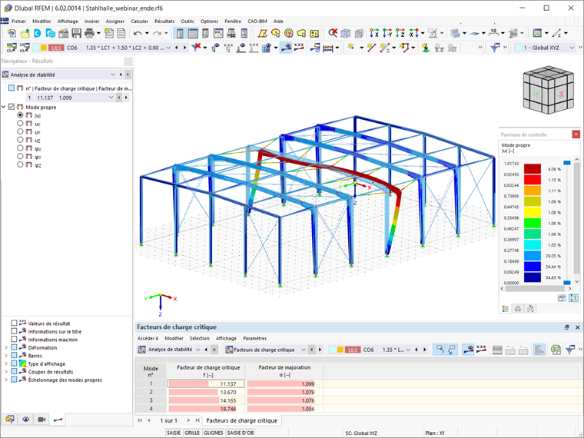The width and height of the screenshot is (584, 438).
Task: Click the delete results red X icon
Action: pos(333,33)
